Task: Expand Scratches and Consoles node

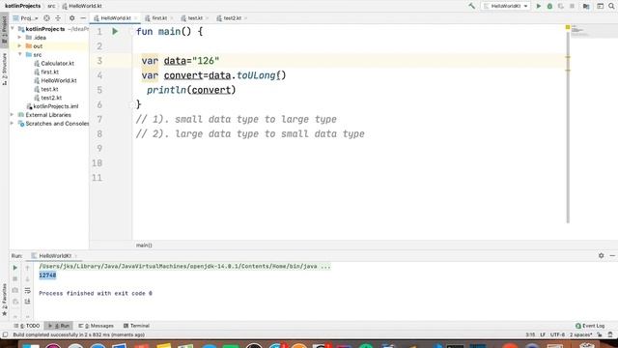Action: pos(13,124)
